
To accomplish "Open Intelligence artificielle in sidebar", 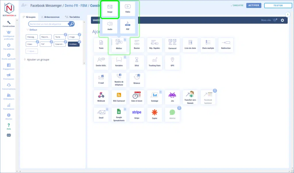I will coord(9,35).
